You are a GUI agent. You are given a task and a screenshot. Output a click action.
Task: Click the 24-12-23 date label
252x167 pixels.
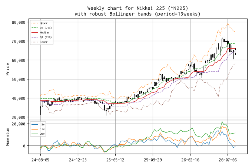[x=78, y=160]
